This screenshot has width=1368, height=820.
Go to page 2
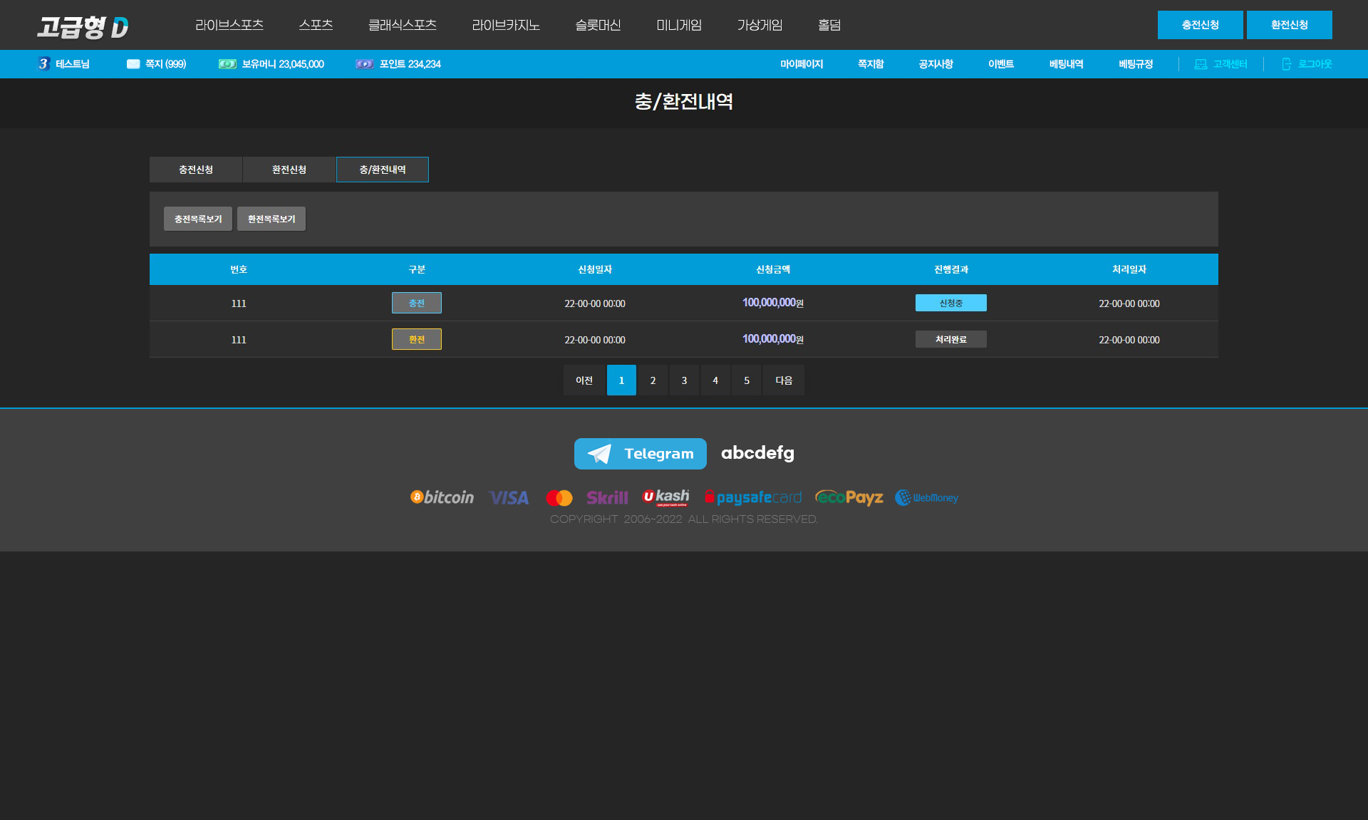pyautogui.click(x=653, y=380)
